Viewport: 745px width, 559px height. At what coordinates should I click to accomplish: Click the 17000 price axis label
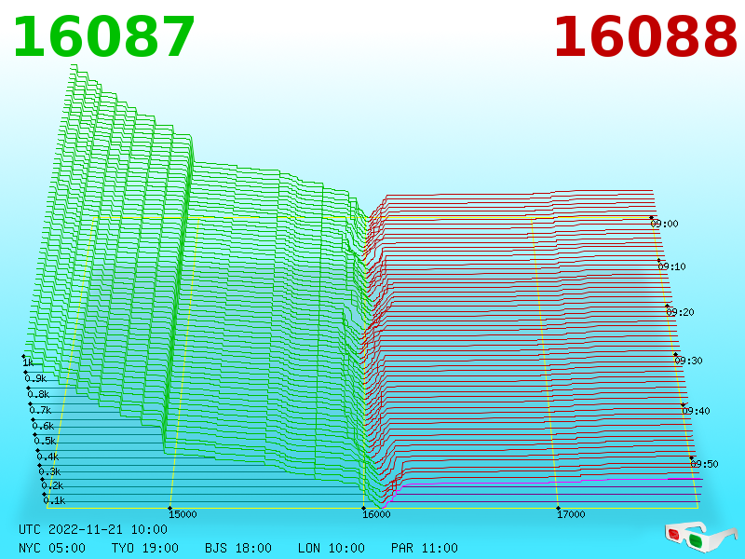571,514
